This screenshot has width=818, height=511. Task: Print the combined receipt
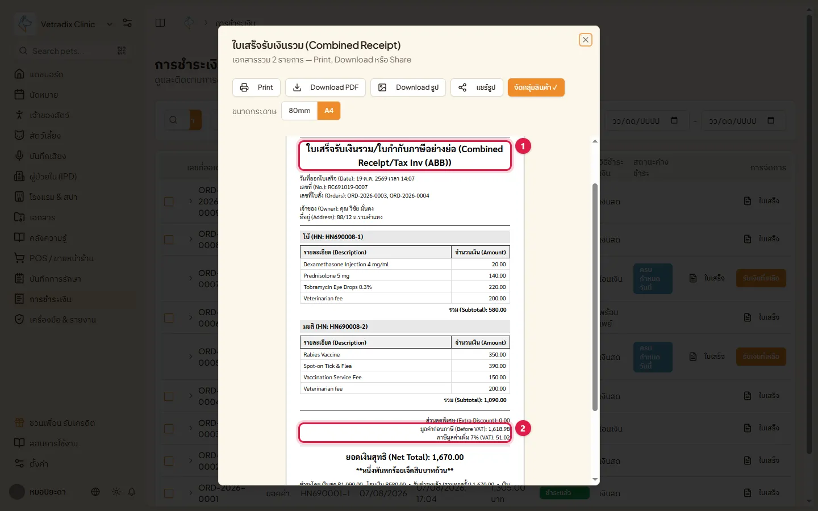pyautogui.click(x=256, y=87)
